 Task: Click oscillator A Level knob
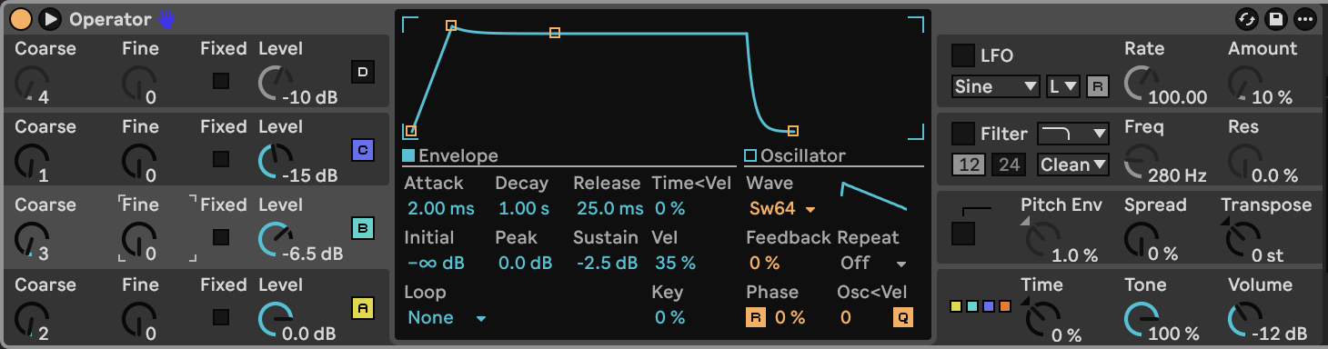[275, 319]
